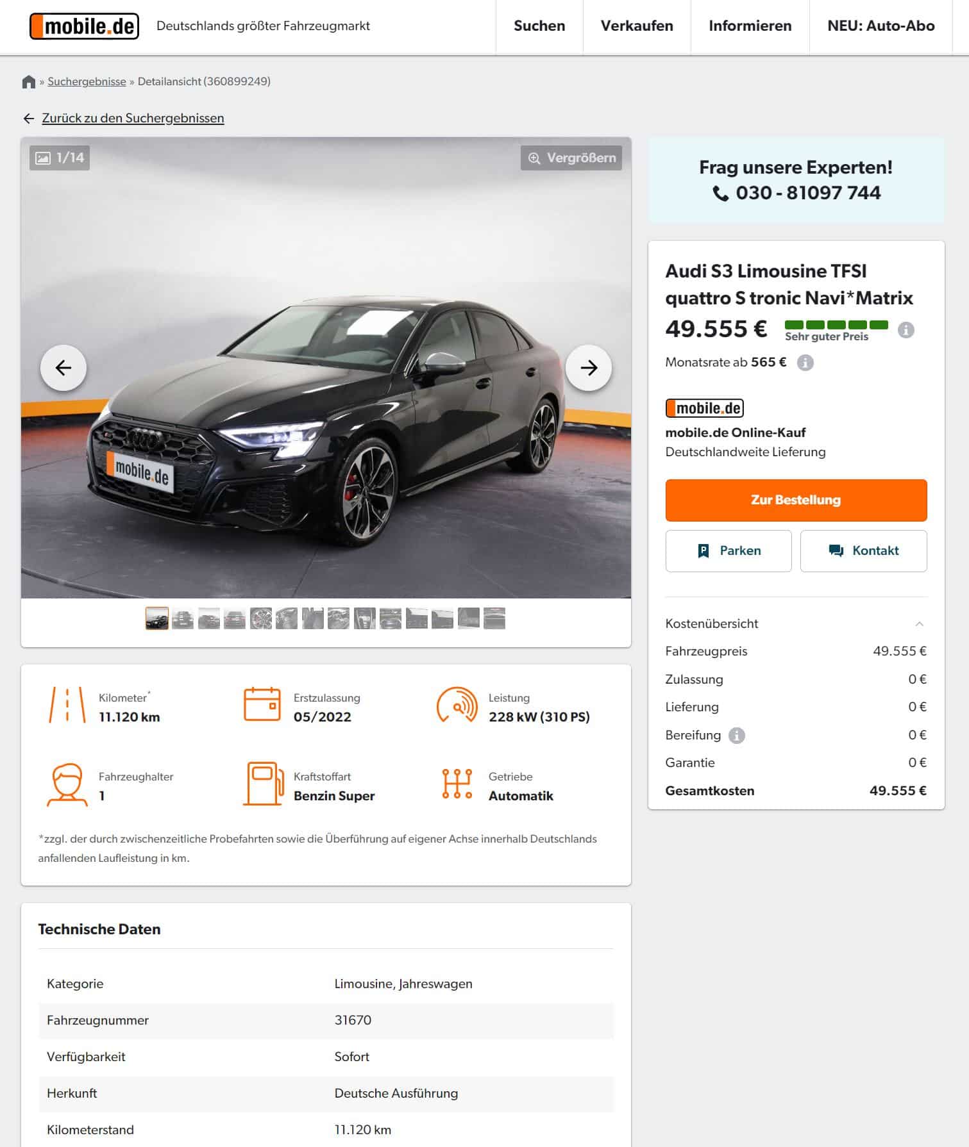The height and width of the screenshot is (1147, 969).
Task: Click the Fahrzeugnummer 31670 value
Action: (353, 1020)
